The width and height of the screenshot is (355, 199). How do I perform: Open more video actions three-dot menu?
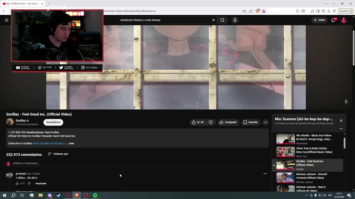click(x=265, y=122)
